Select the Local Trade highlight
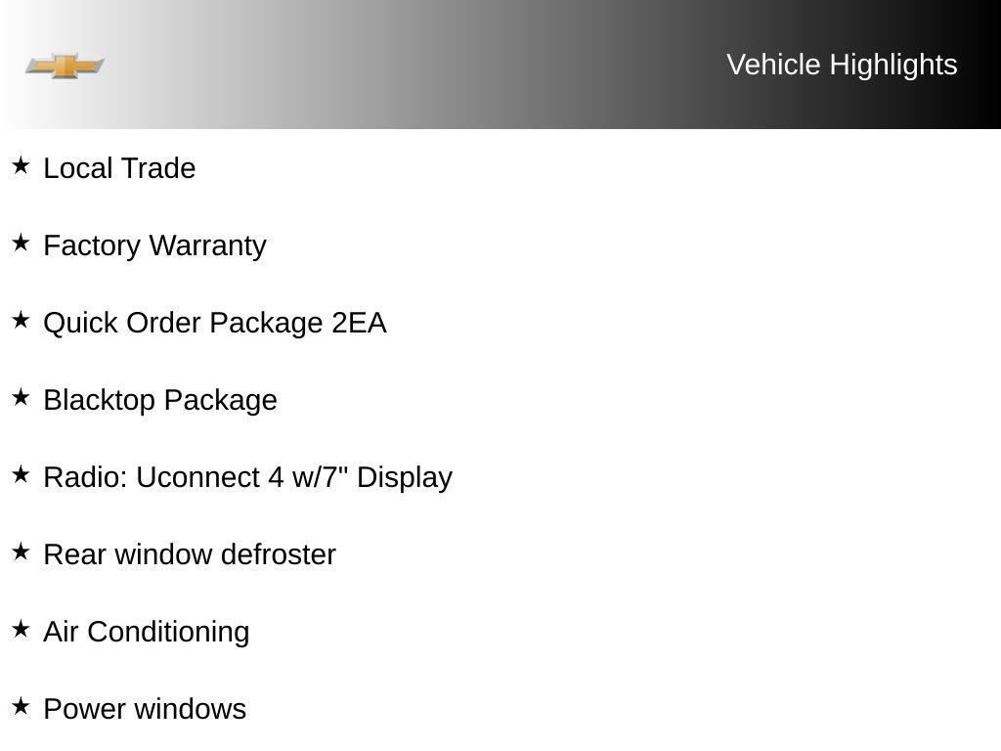The image size is (1001, 751). (x=119, y=168)
